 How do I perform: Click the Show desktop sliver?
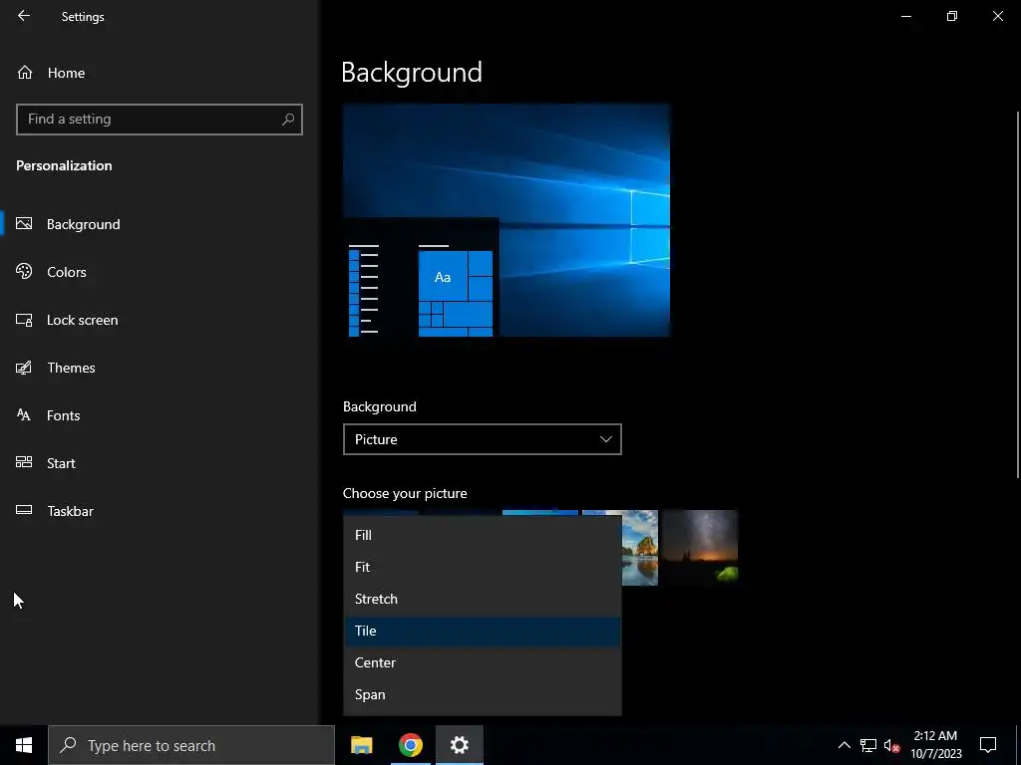pyautogui.click(x=1018, y=745)
